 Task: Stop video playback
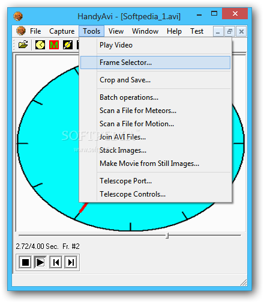pos(25,262)
